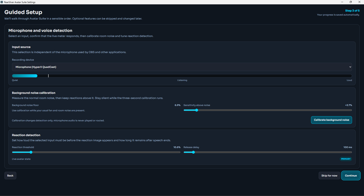This screenshot has width=364, height=196.
Task: Click the PRIMARY avatar state badge
Action: click(x=346, y=159)
